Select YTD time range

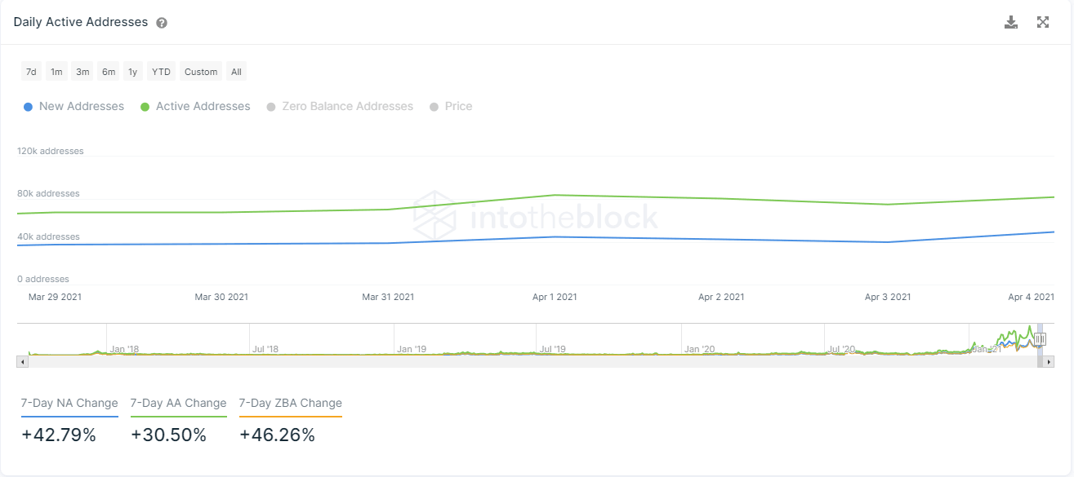pyautogui.click(x=162, y=72)
